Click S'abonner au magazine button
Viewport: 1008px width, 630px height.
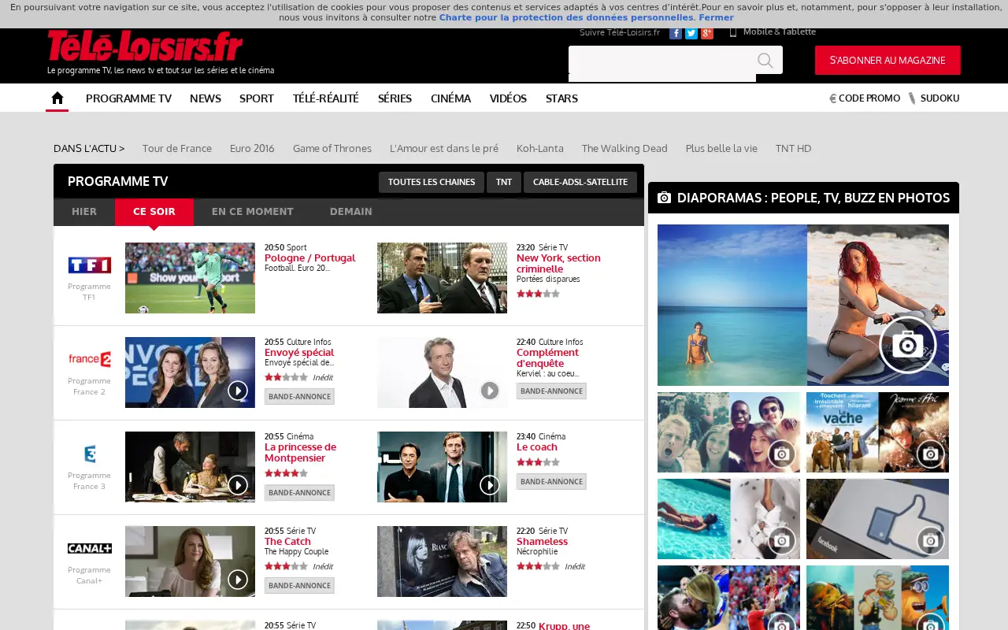[x=888, y=60]
